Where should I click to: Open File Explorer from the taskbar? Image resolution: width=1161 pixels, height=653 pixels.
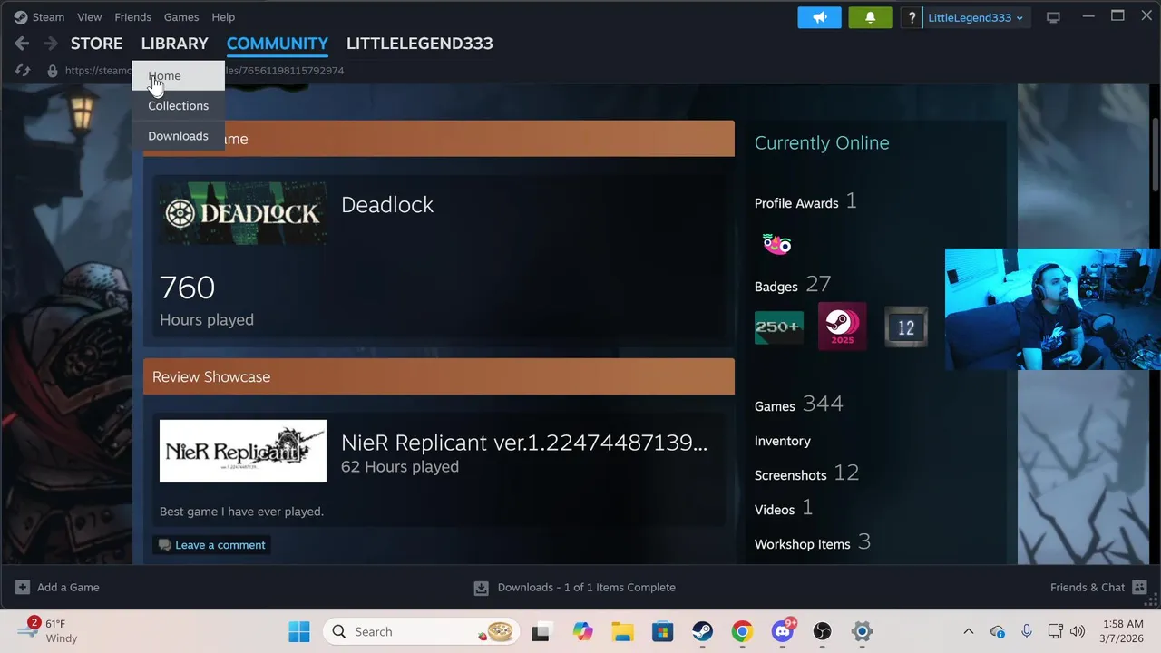[622, 631]
